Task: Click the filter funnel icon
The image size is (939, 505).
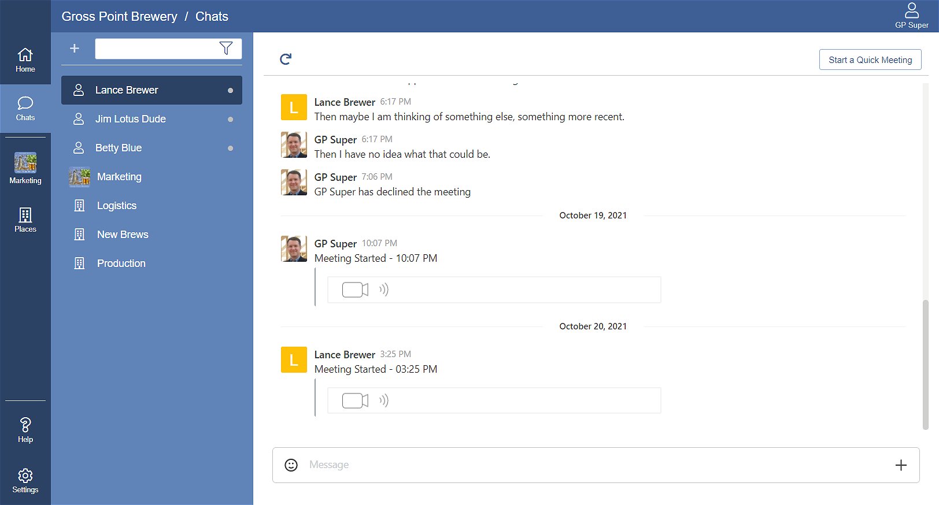Action: coord(226,49)
